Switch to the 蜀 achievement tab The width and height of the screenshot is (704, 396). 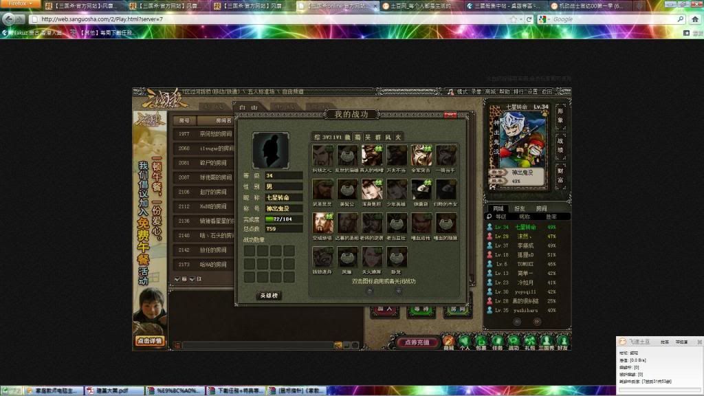point(357,137)
